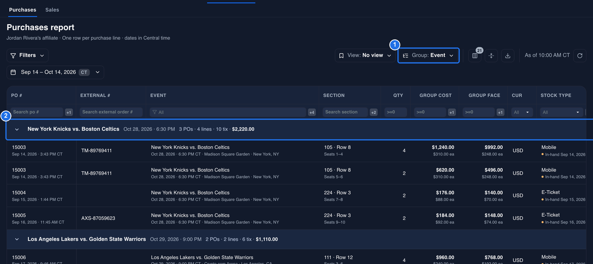Sort by the PO # column header
Viewport: 593px width, 264px height.
click(x=17, y=95)
